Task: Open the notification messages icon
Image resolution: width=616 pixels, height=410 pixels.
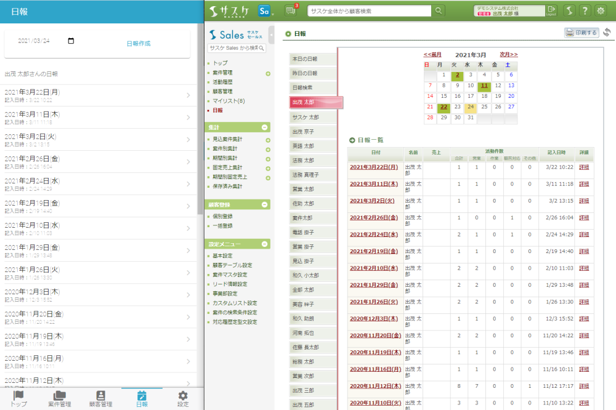Action: tap(291, 10)
